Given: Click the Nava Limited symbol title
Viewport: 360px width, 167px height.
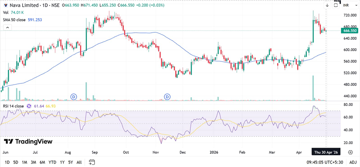Looking at the screenshot, I should 25,5.
